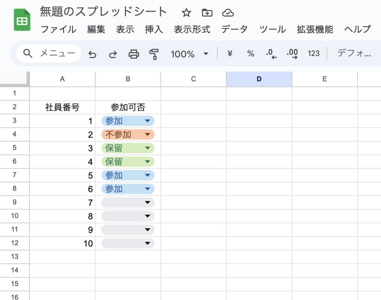The width and height of the screenshot is (381, 300).
Task: Open the 123 number formats menu
Action: tap(313, 53)
